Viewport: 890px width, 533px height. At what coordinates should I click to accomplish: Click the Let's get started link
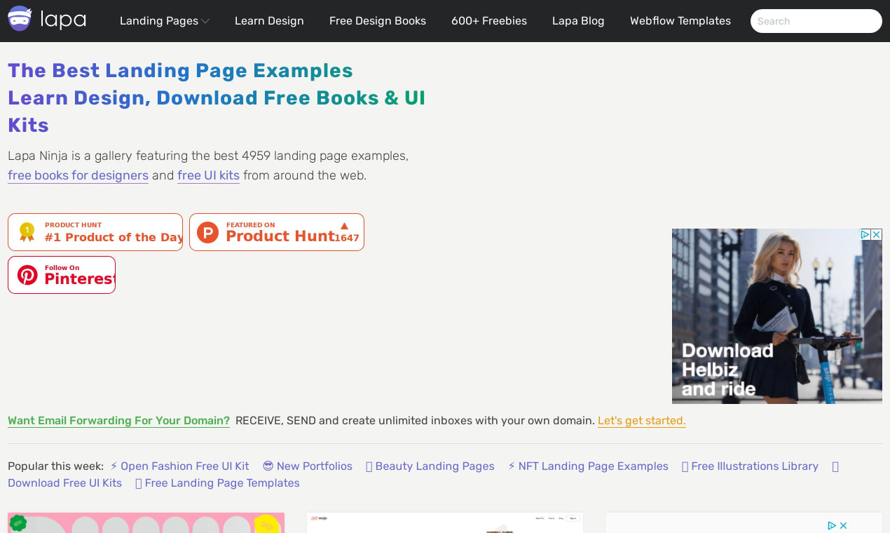(642, 421)
